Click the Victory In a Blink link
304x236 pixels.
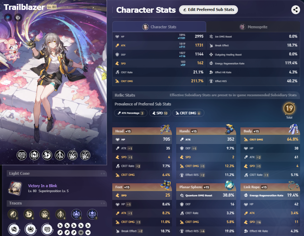43,186
